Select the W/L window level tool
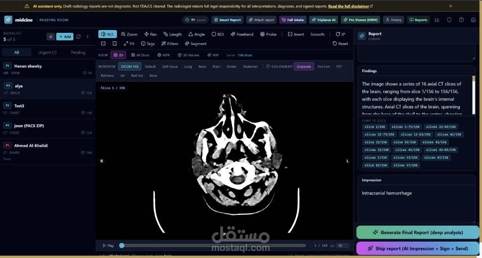 (x=108, y=34)
